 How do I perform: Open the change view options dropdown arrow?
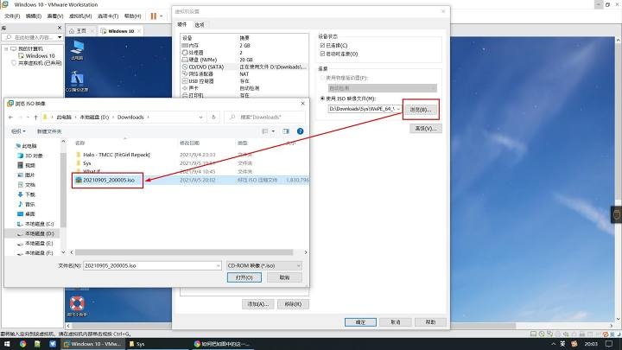click(x=273, y=131)
